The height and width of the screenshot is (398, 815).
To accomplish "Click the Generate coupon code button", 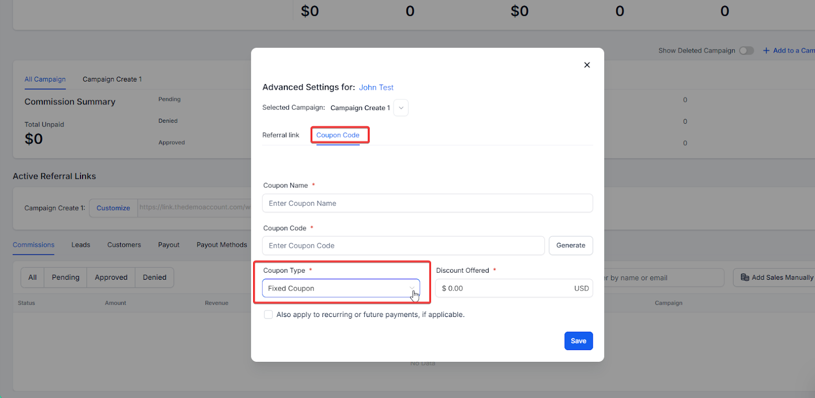I will click(570, 245).
